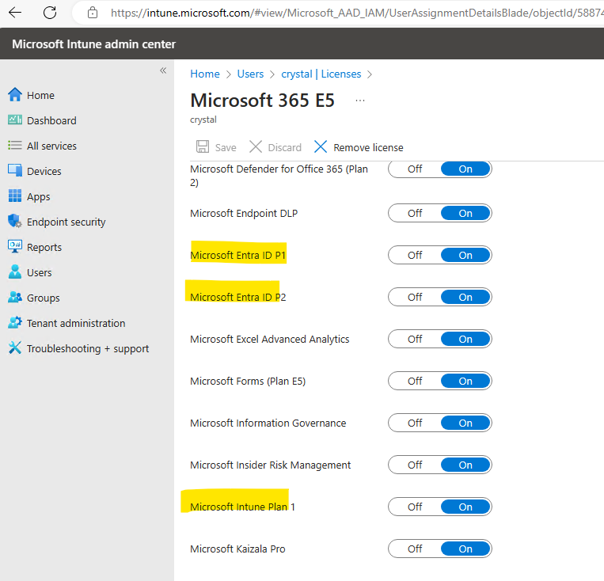Click the Groups people icon
The height and width of the screenshot is (581, 604).
click(x=15, y=298)
